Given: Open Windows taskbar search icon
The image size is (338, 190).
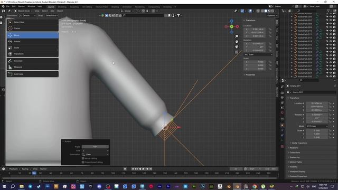Looking at the screenshot, I should (13, 186).
